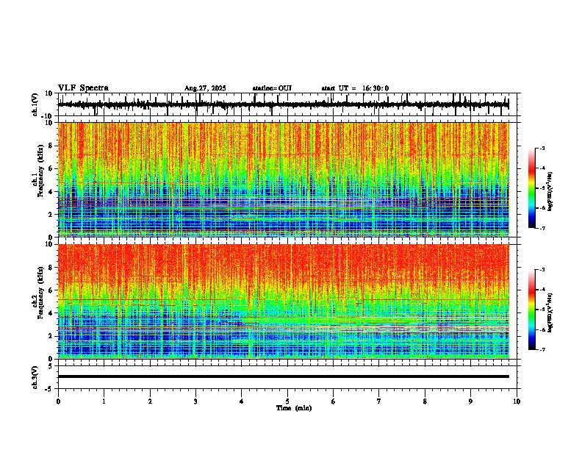Click the "start UT = 16:30:0" header text
This screenshot has width=582, height=450.
[355, 88]
